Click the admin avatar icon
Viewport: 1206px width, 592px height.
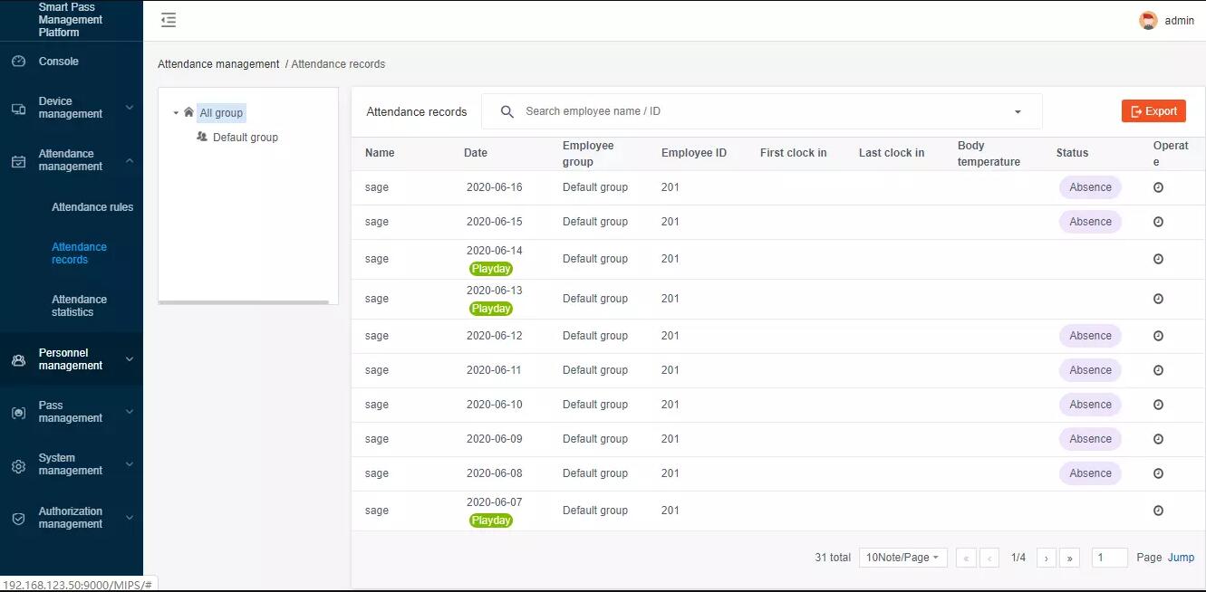[1148, 21]
